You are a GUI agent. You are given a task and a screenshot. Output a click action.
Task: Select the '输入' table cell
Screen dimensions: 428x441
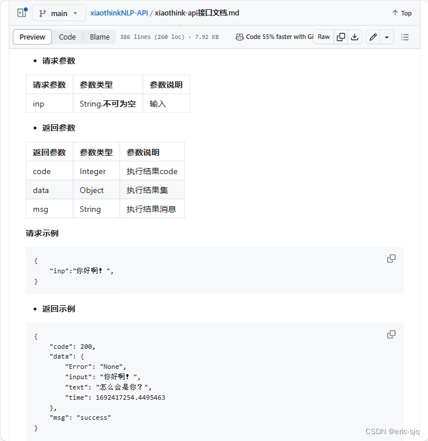click(x=166, y=104)
